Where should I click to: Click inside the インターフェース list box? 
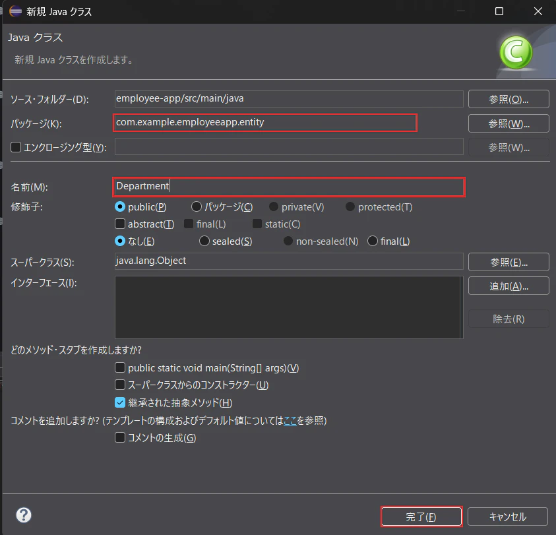tap(289, 307)
